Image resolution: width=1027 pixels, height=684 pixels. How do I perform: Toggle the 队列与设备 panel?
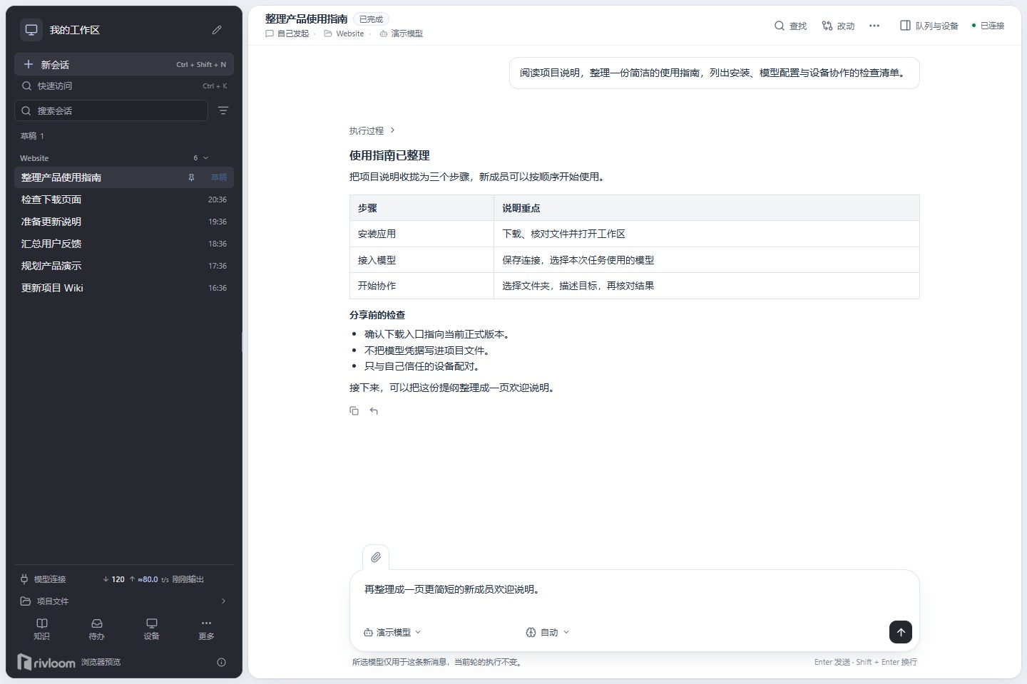pos(929,26)
